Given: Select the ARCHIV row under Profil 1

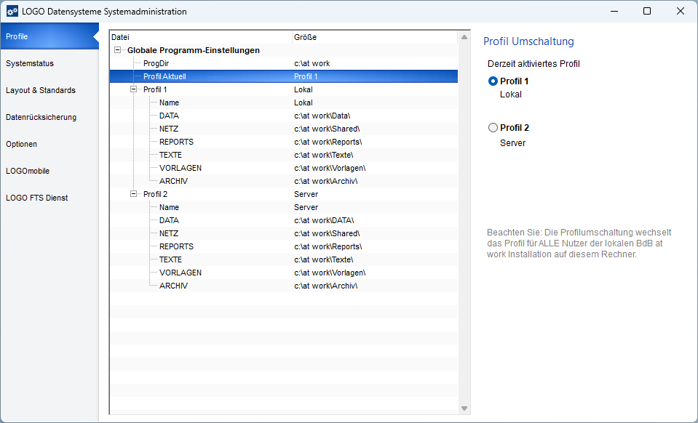Looking at the screenshot, I should coord(284,181).
